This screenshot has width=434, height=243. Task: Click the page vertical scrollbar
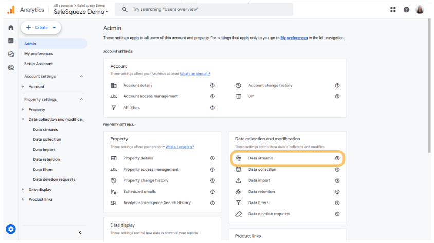tap(429, 86)
